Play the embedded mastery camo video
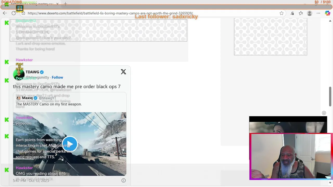Viewport: 333px width, 187px height. [x=70, y=144]
